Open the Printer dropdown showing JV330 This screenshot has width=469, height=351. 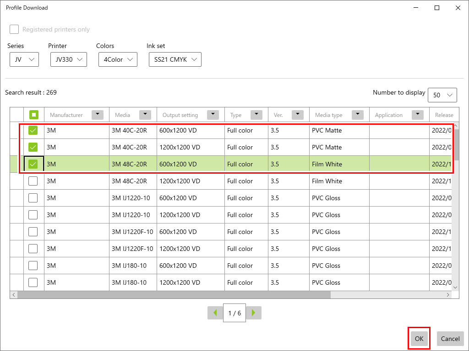tap(68, 59)
